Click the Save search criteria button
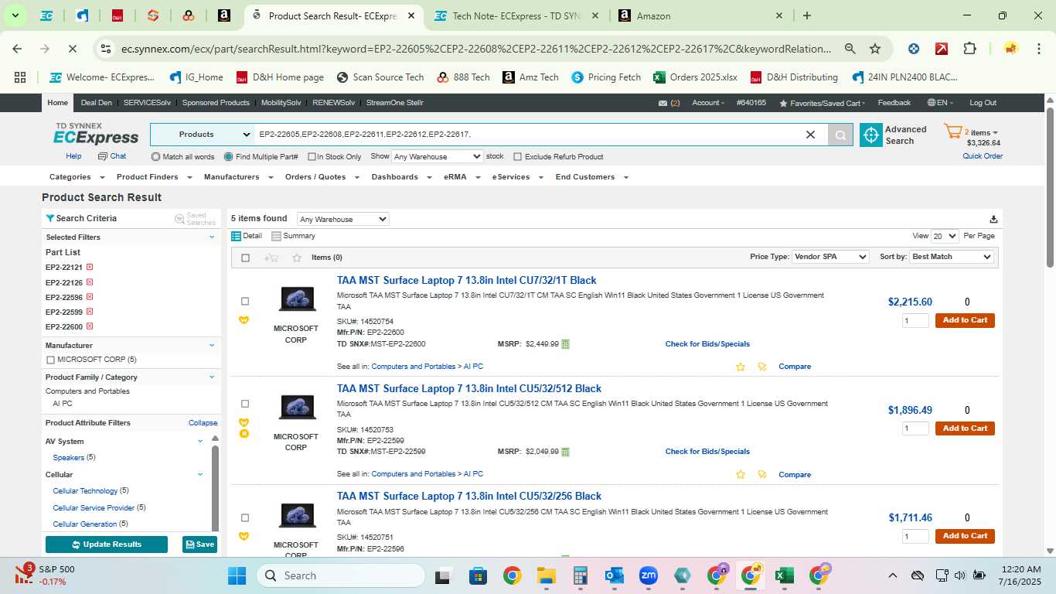Viewport: 1056px width, 594px height. (199, 544)
